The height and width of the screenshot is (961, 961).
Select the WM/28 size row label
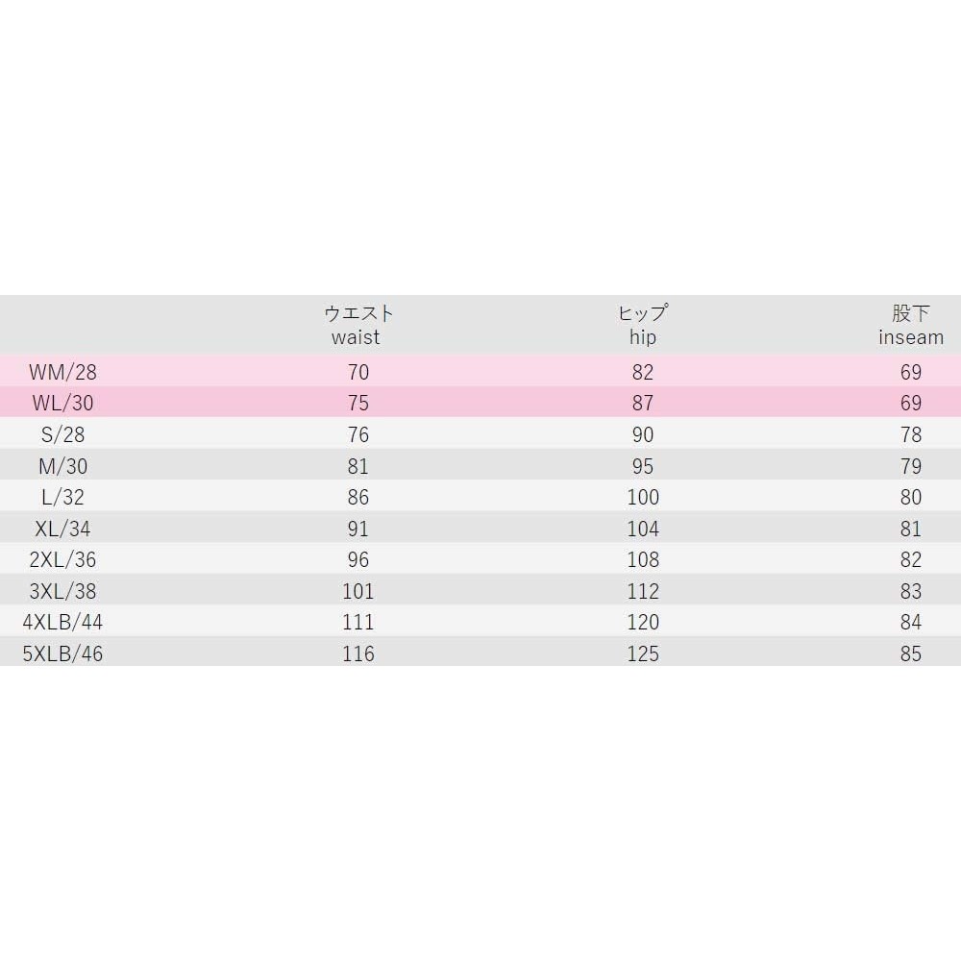point(63,372)
